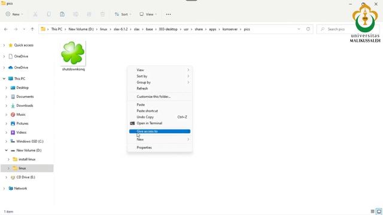Choose Undo Copy in context menu
The width and height of the screenshot is (383, 215).
160,117
